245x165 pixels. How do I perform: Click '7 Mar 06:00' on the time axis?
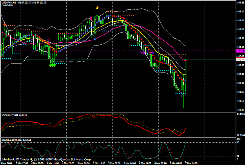click(x=176, y=163)
